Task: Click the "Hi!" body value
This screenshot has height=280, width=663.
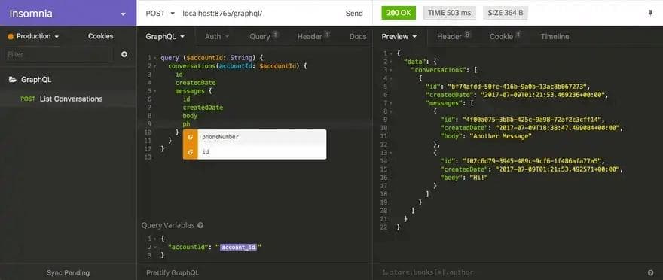Action: tap(479, 178)
